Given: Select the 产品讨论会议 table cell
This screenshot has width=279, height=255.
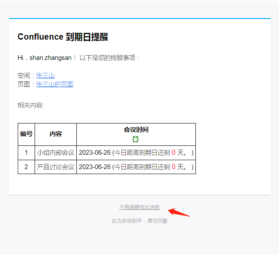Looking at the screenshot, I should (x=56, y=167).
